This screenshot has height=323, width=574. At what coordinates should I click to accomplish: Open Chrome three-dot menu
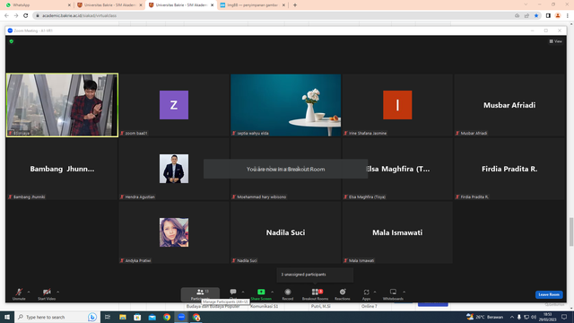[568, 16]
